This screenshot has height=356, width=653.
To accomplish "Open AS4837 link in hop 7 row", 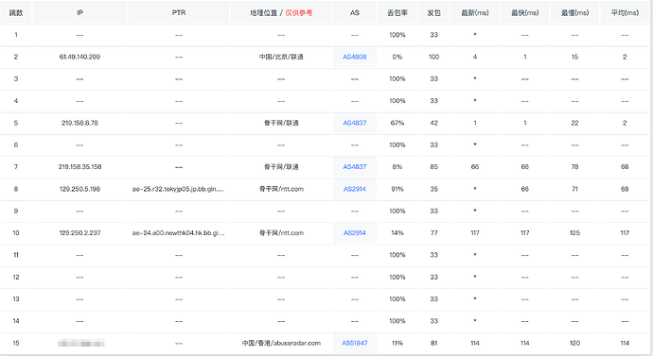I will 354,167.
